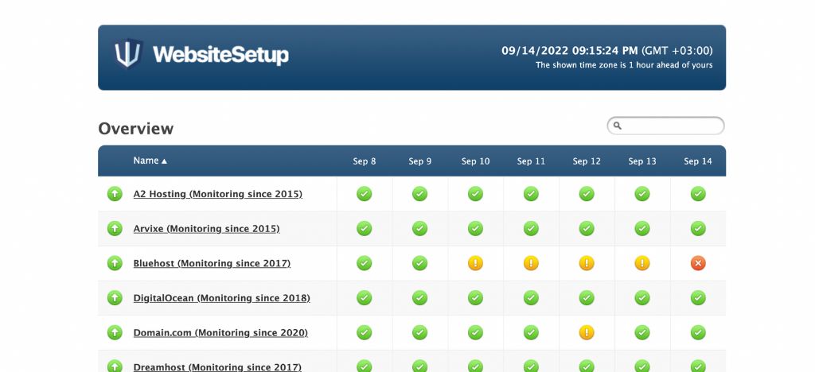The width and height of the screenshot is (815, 372).
Task: Open the Arvixe (Monitoring since 2015) link
Action: coord(206,229)
